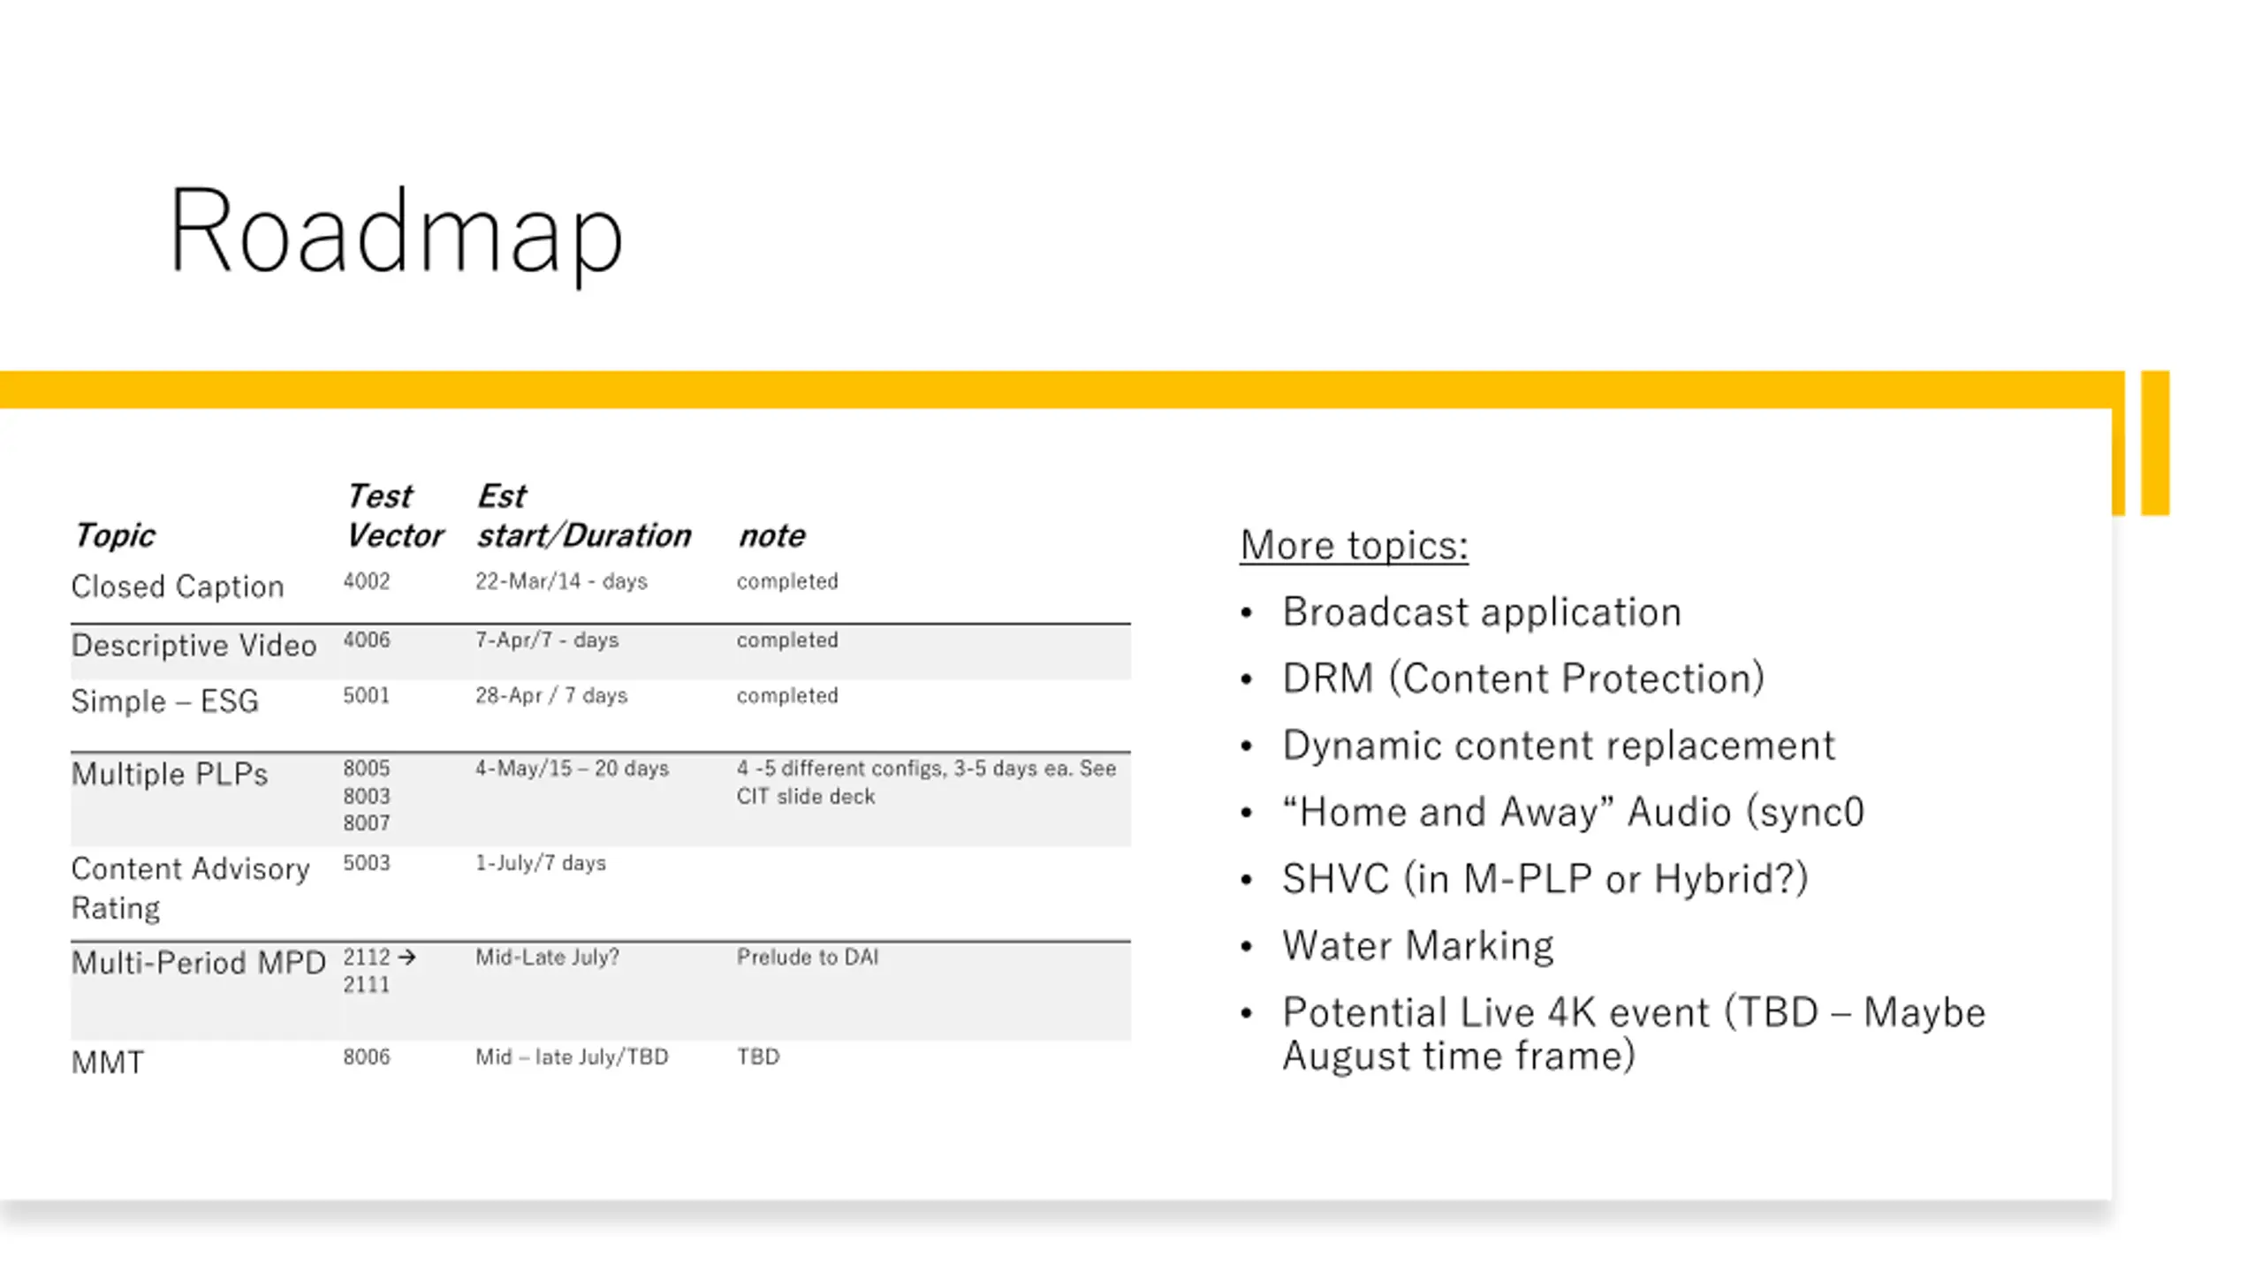Click the SHVC (in M-PLP or Hybrid?) bullet
Screen dimensions: 2262x1272
coord(1545,879)
